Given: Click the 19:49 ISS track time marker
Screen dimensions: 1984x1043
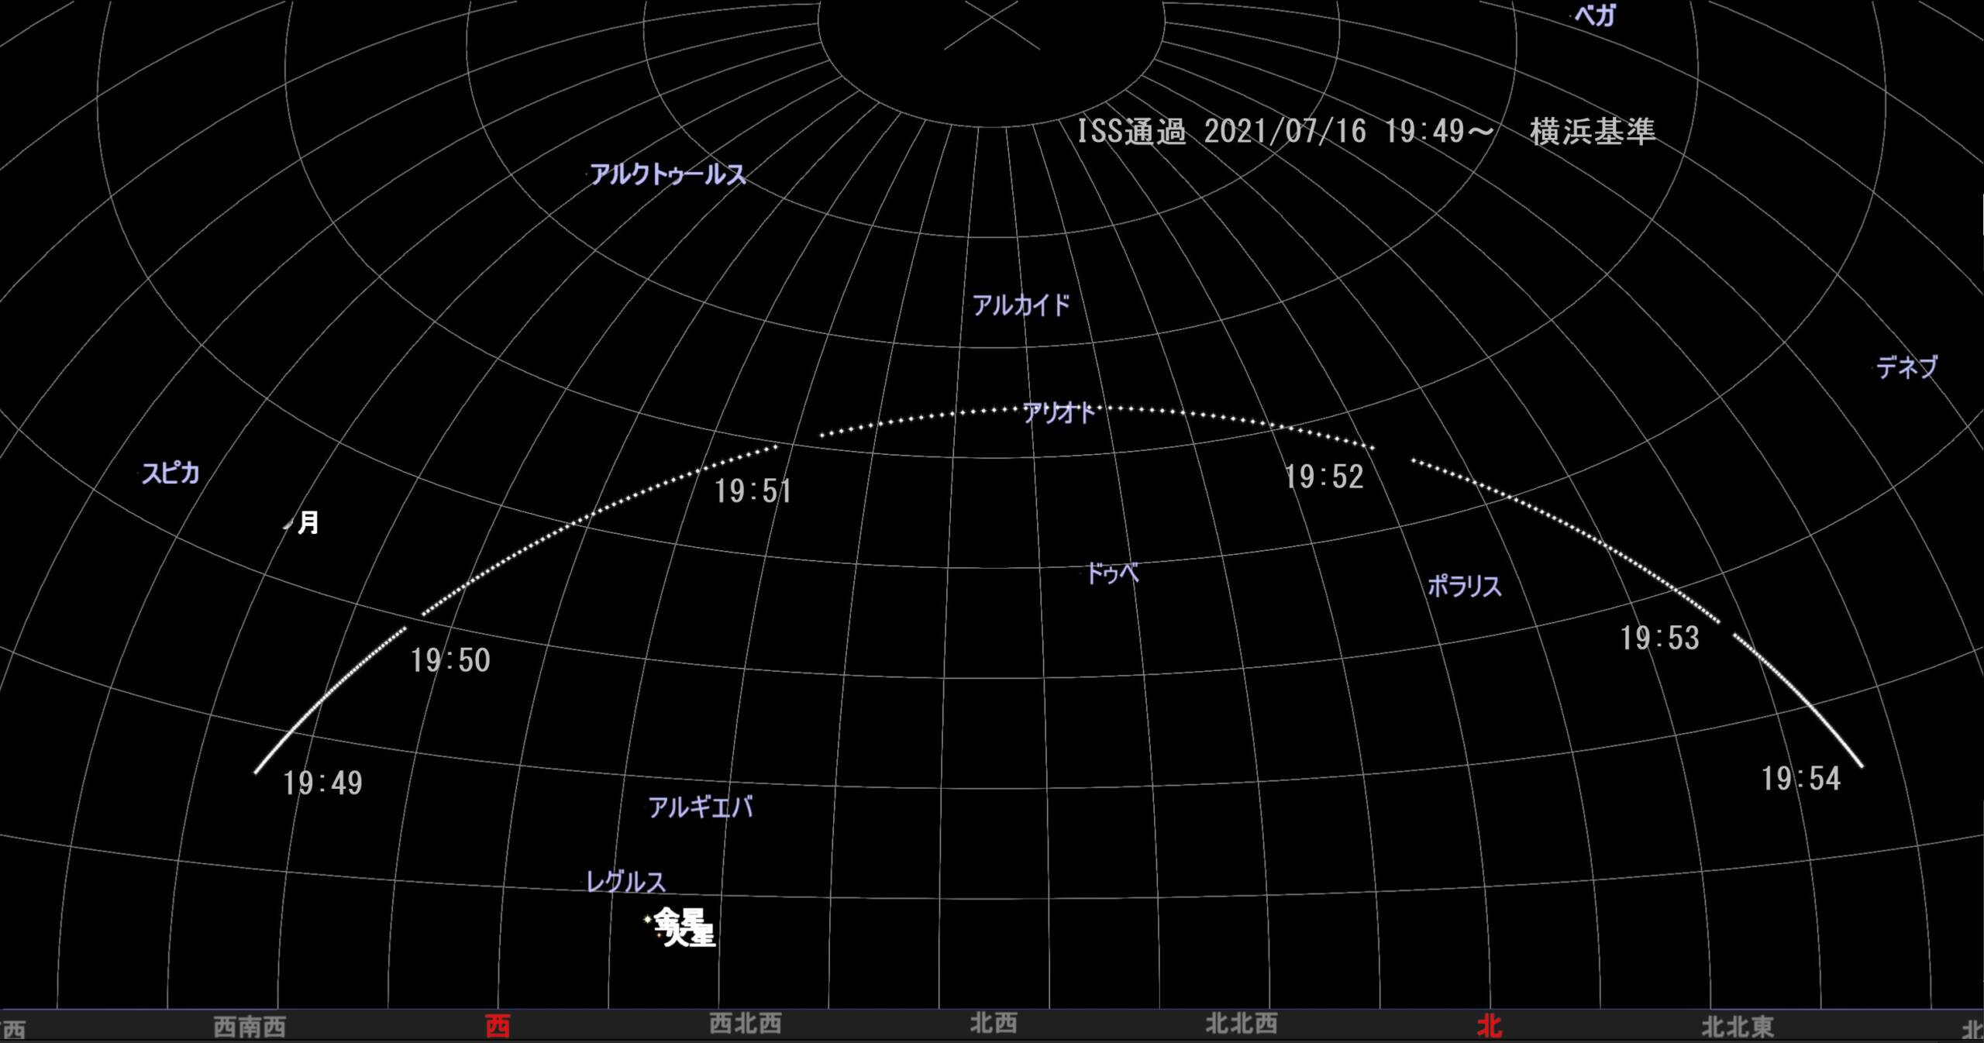Looking at the screenshot, I should coord(322,783).
